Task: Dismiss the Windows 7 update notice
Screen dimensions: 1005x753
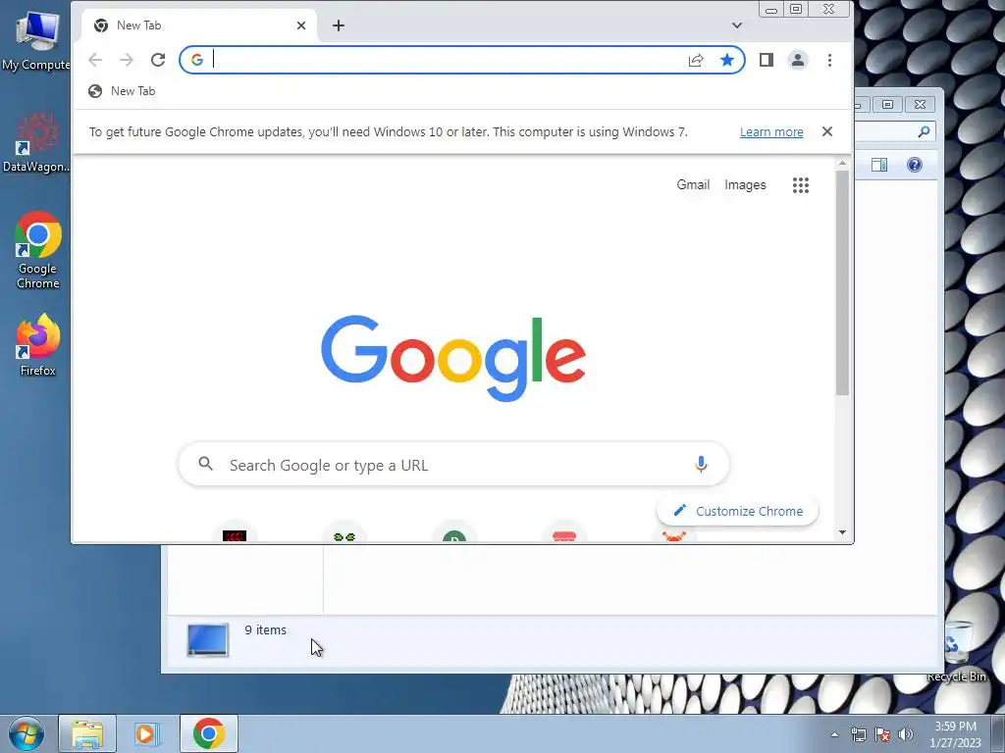Action: (x=826, y=131)
